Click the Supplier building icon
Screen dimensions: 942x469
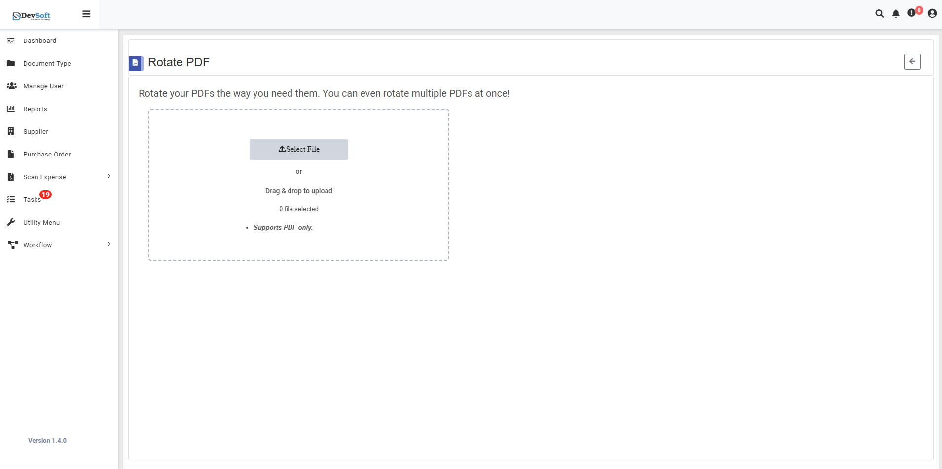11,131
